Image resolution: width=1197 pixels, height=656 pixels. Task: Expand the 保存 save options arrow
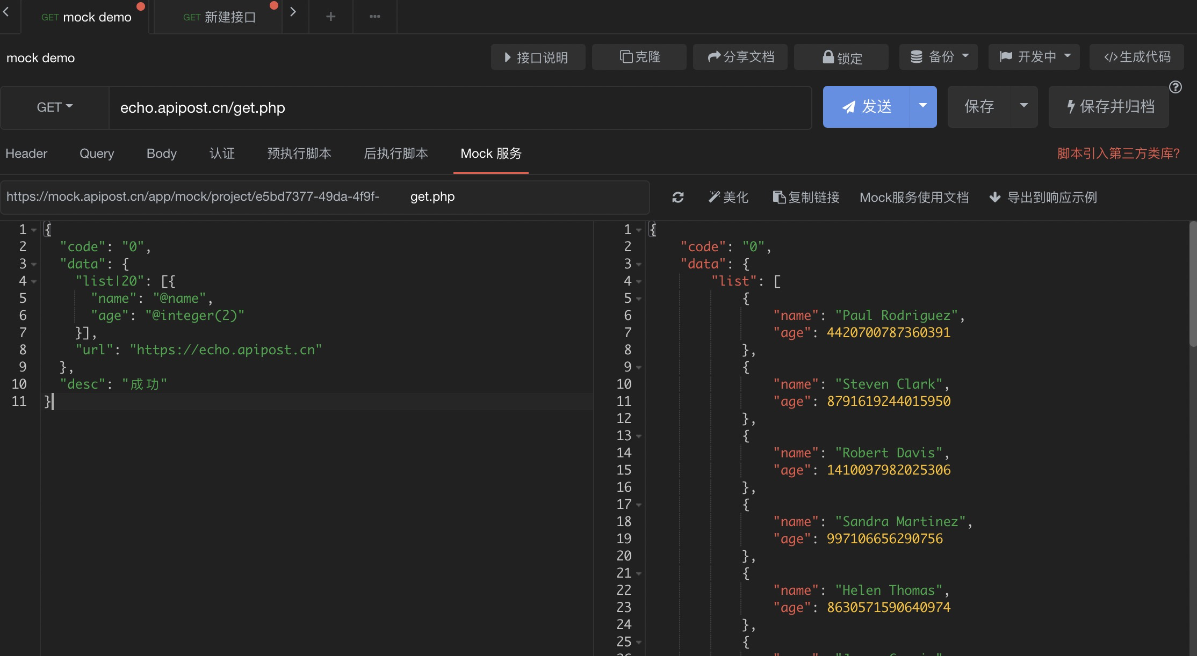coord(1024,106)
